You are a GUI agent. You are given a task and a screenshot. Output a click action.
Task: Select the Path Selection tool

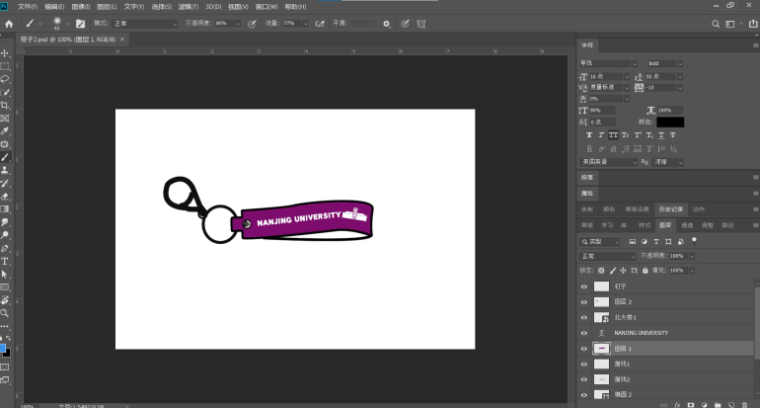point(5,275)
